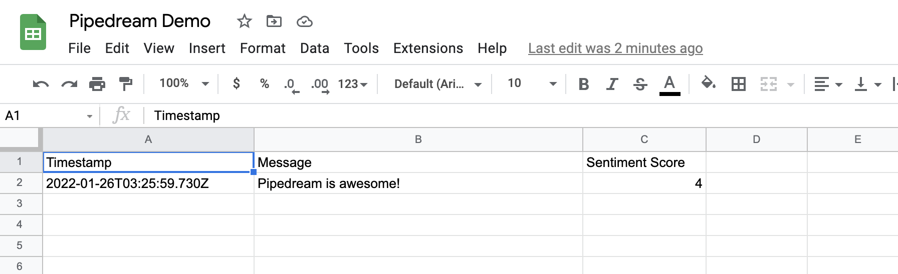Select the paint format roller icon

point(125,84)
